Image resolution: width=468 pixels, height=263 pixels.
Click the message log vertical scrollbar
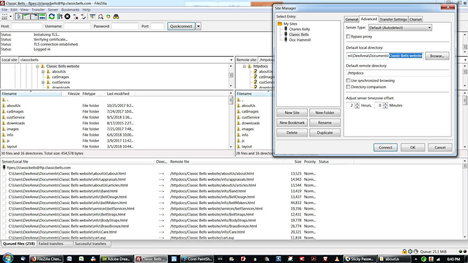[465, 43]
